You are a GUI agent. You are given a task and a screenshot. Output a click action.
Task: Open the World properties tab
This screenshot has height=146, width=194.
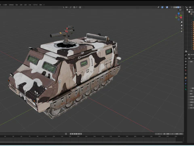pyautogui.click(x=186, y=70)
